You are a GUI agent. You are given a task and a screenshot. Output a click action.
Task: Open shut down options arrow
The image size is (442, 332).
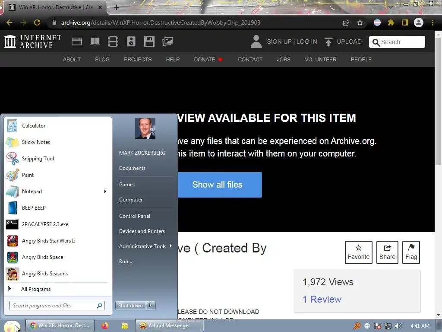click(x=151, y=306)
